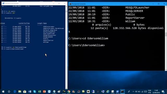This screenshot has height=94, width=167.
Task: Click the Prompt de Comando title text
Action: (79, 4)
